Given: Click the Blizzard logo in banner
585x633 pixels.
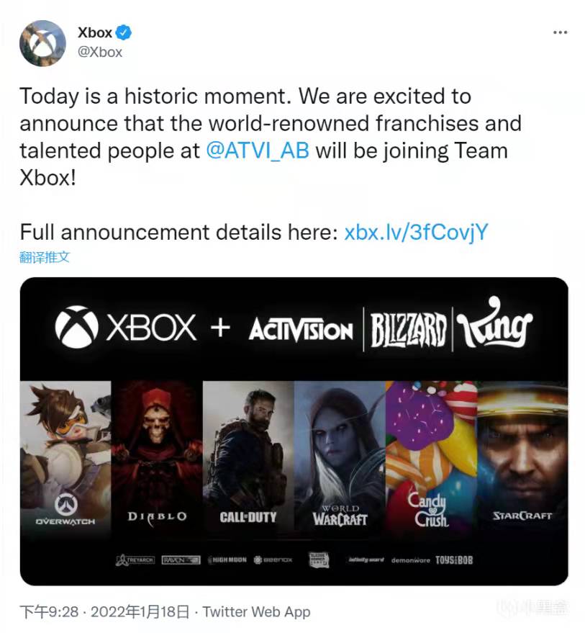Looking at the screenshot, I should 408,330.
